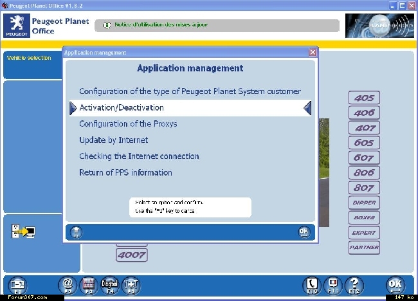418x301 pixels.
Task: Confirm with the dialog's OK icon
Action: (x=304, y=232)
